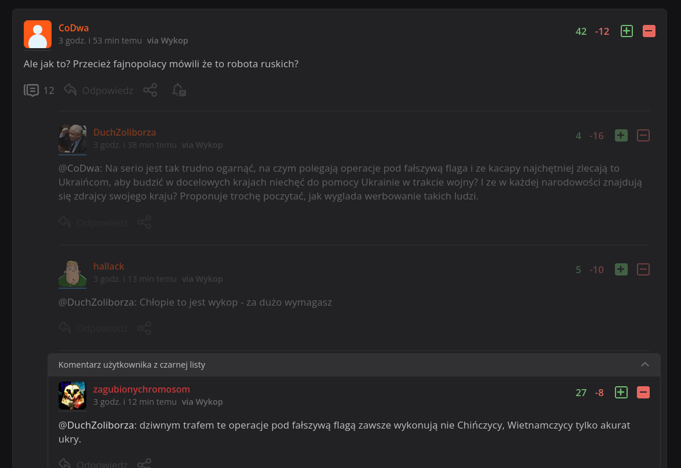Upvote CoDwa's comment with plus button
The height and width of the screenshot is (468, 681).
(x=627, y=31)
